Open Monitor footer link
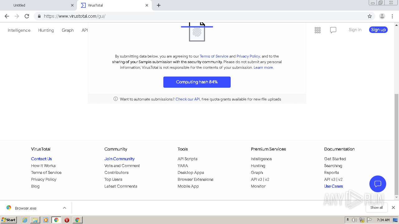The height and width of the screenshot is (224, 399). tap(258, 186)
